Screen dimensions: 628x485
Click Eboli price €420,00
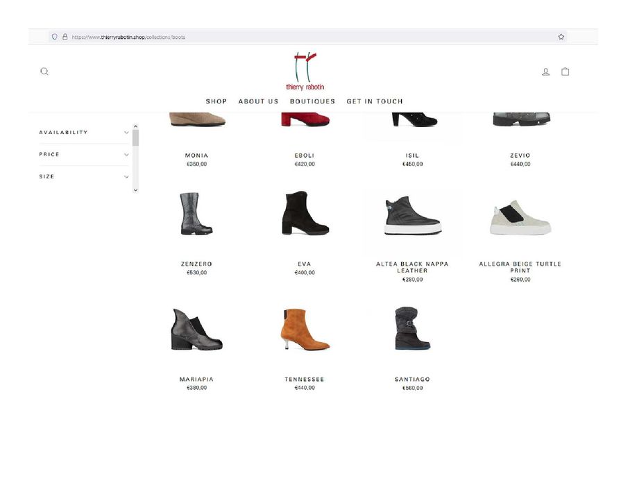[305, 164]
